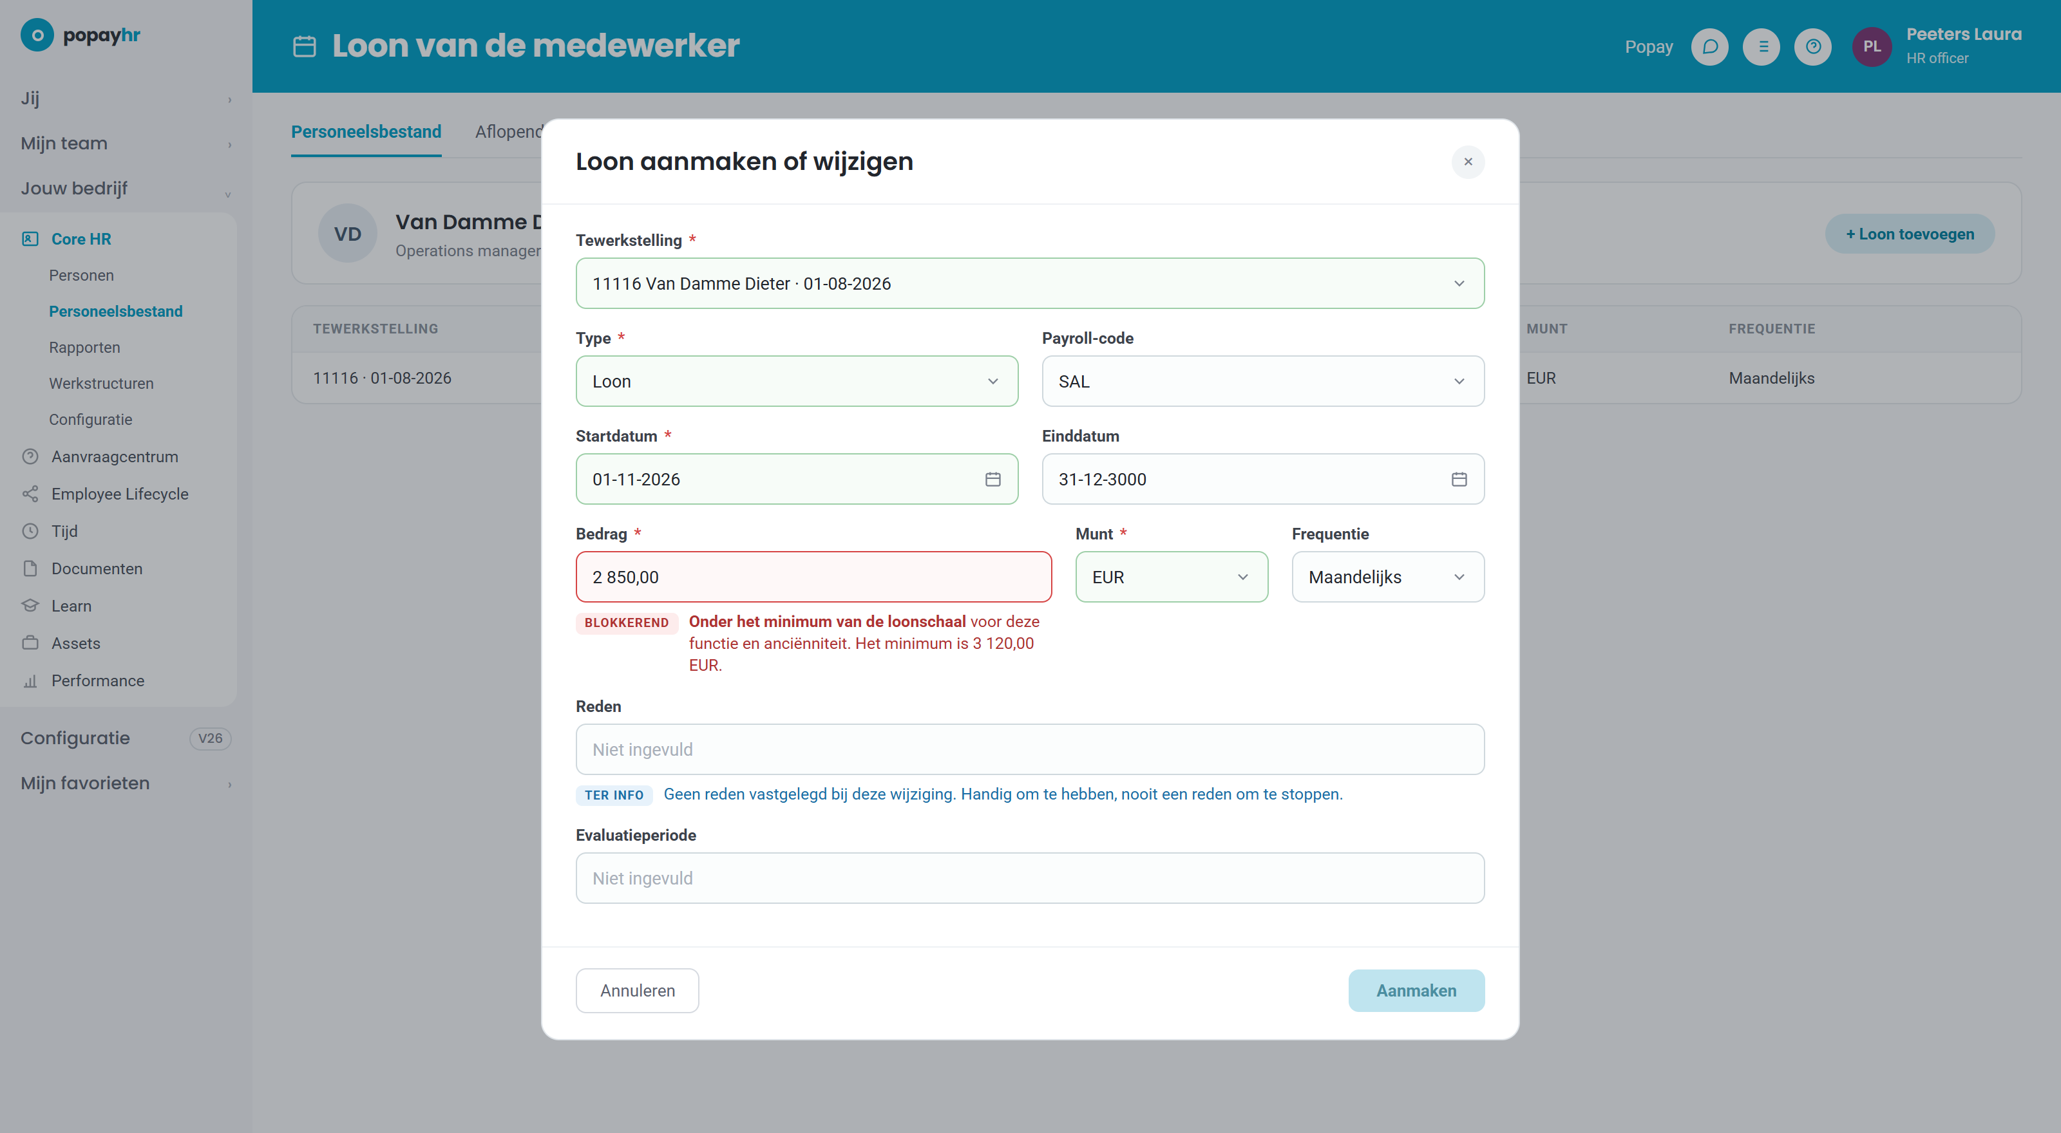The width and height of the screenshot is (2061, 1133).
Task: Open Einddatum calendar picker icon
Action: (1459, 479)
